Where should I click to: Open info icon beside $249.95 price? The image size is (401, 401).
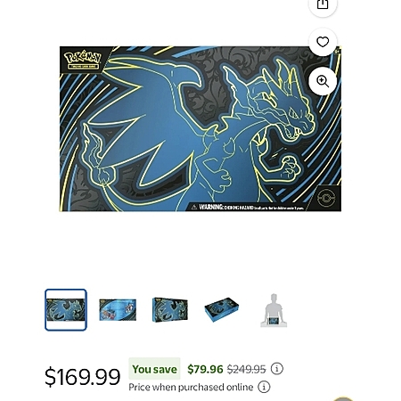277,369
